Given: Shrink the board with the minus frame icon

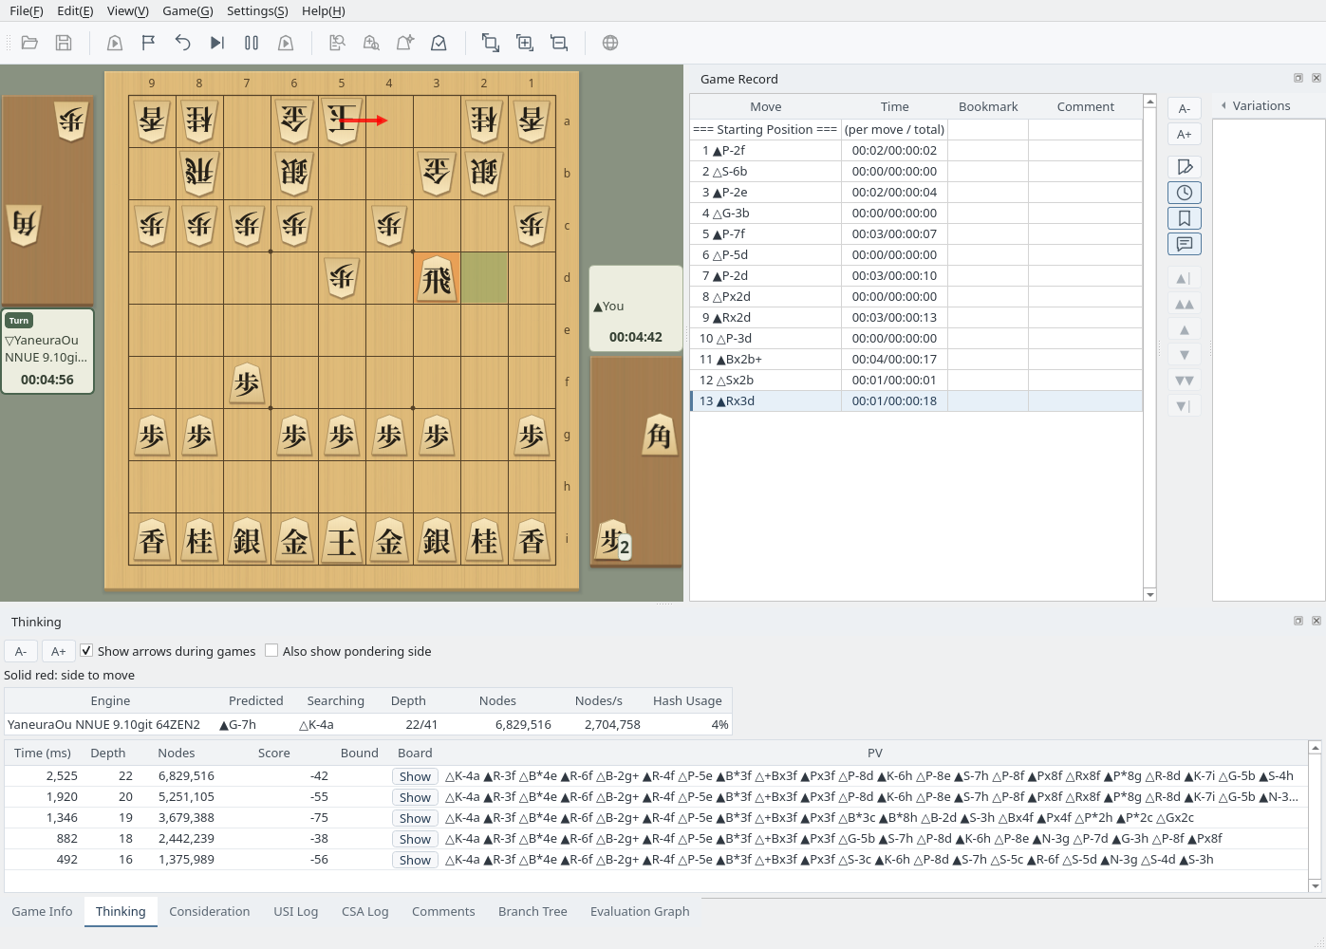Looking at the screenshot, I should (559, 43).
